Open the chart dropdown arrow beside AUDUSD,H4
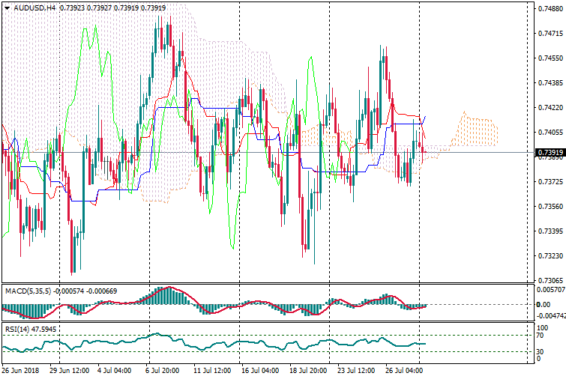 tap(7, 7)
